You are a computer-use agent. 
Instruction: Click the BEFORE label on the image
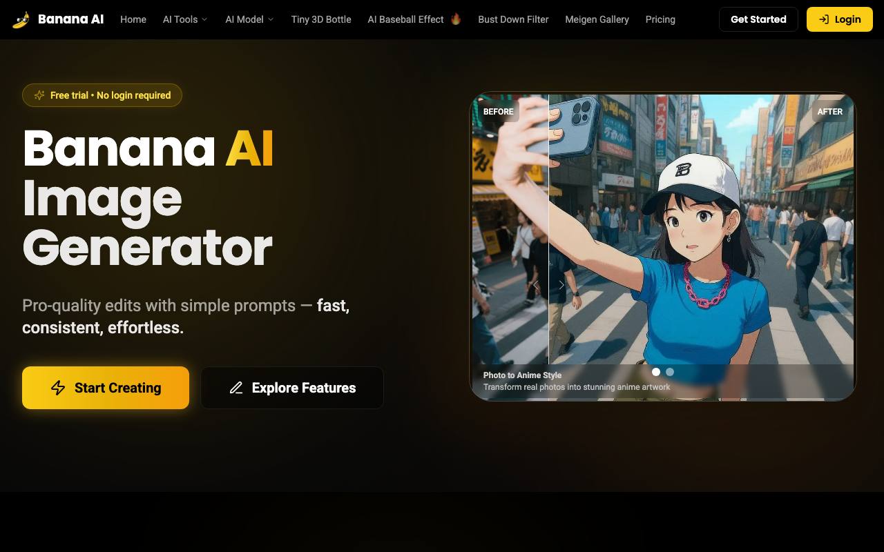(x=498, y=111)
